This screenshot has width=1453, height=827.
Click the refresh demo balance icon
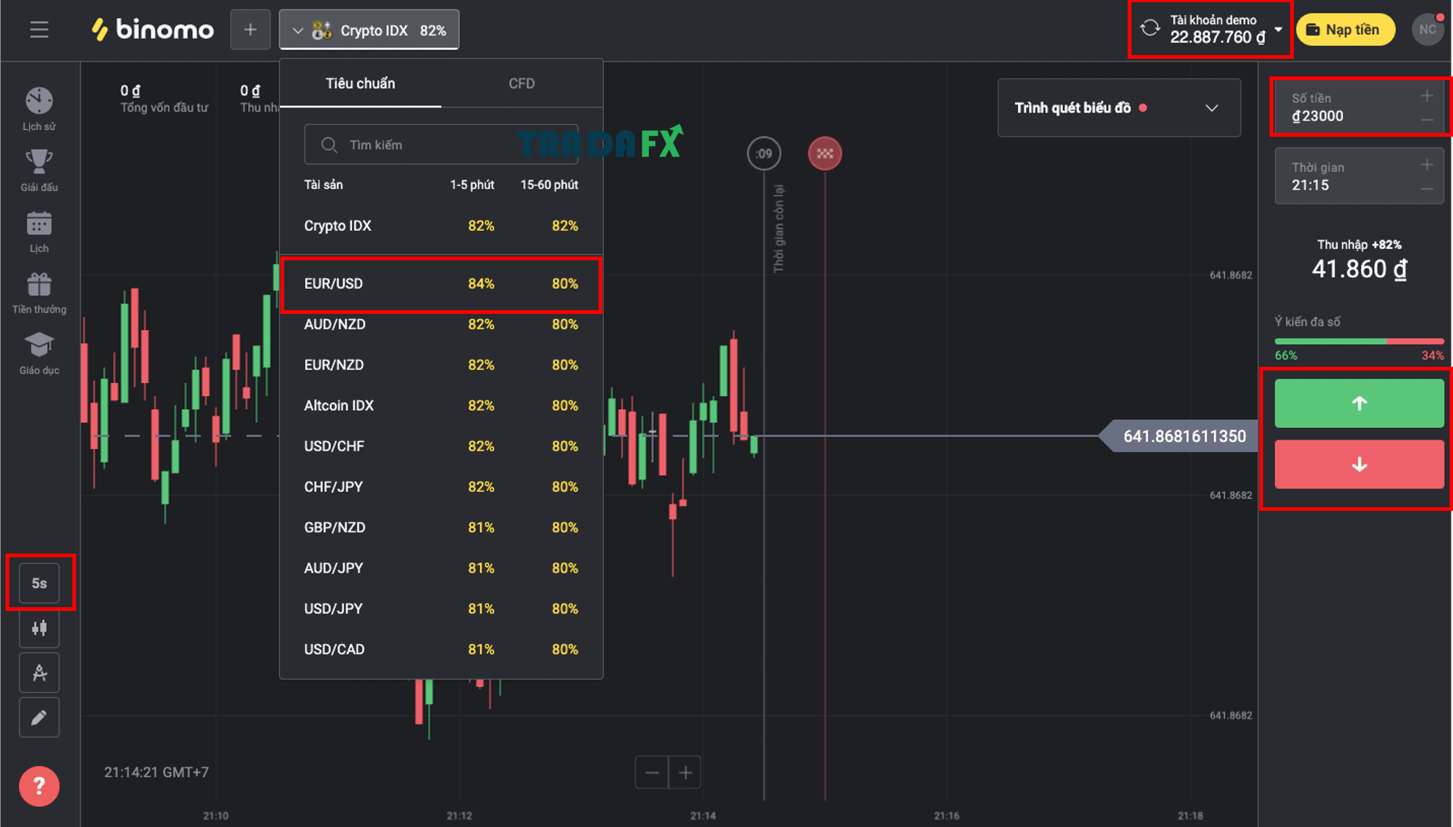[x=1149, y=29]
